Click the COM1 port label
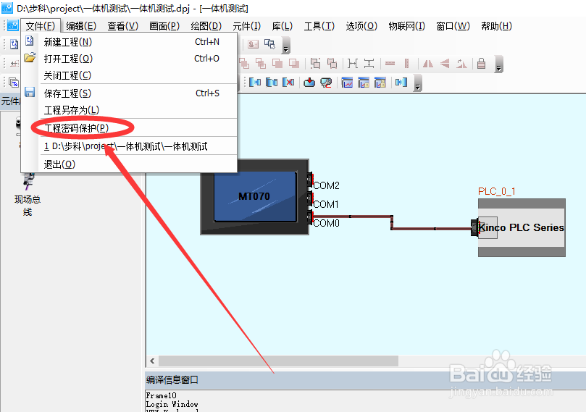Viewport: 586px width, 412px height. pyautogui.click(x=326, y=204)
